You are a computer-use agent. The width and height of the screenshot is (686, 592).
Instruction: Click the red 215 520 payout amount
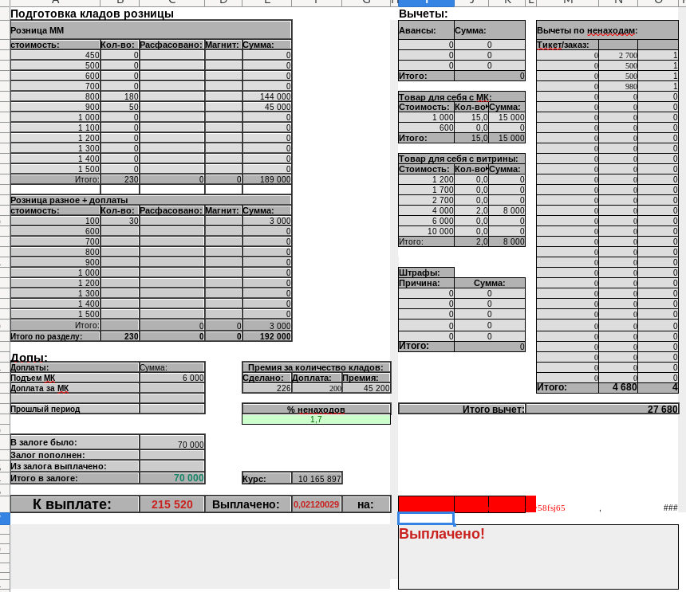pyautogui.click(x=171, y=504)
